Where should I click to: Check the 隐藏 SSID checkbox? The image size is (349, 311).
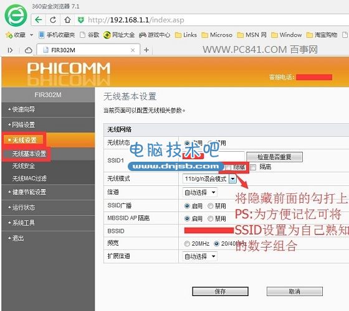pos(228,167)
